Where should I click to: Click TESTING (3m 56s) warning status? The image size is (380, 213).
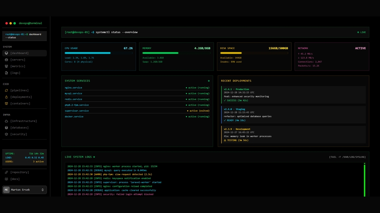pos(236,140)
